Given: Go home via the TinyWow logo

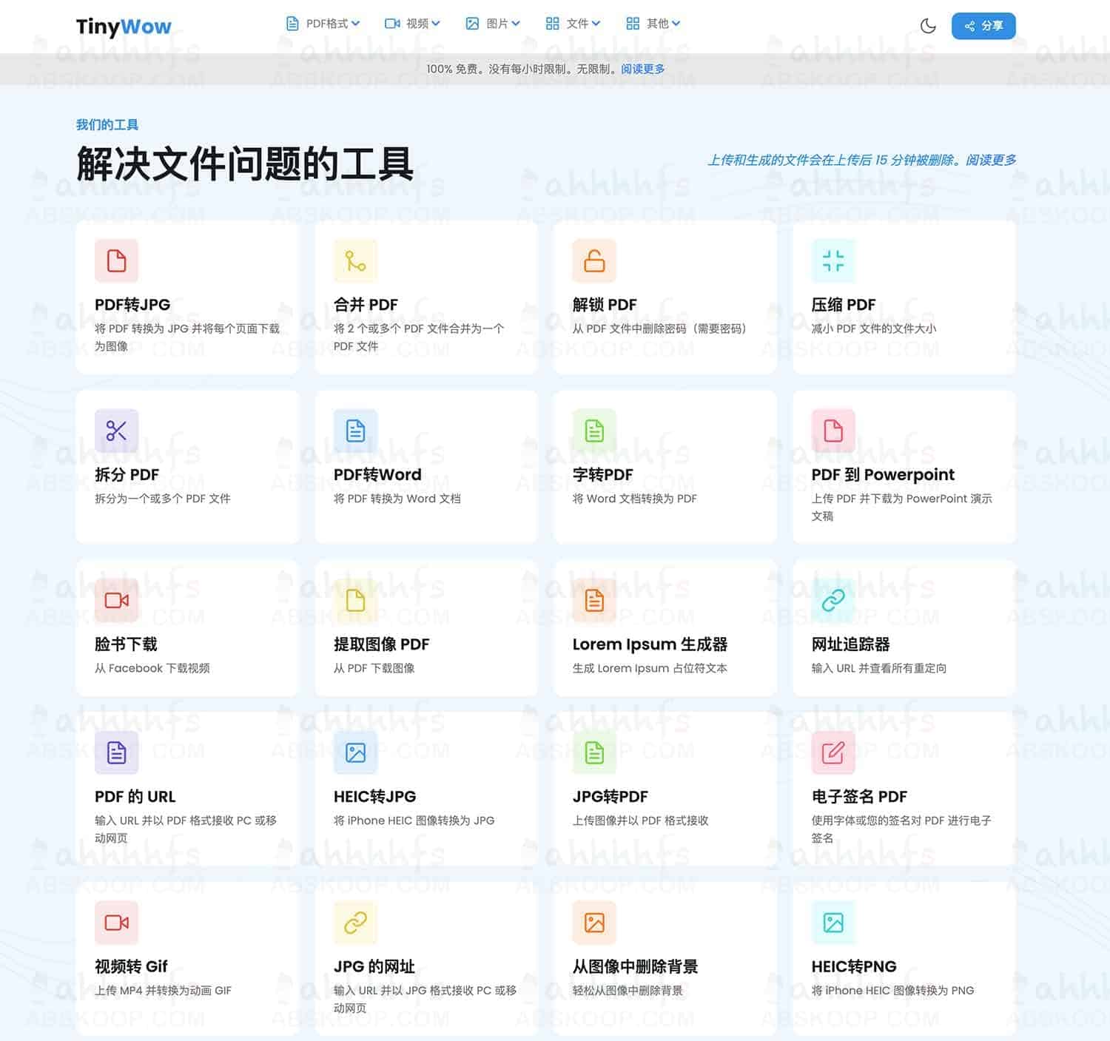Looking at the screenshot, I should click(124, 27).
